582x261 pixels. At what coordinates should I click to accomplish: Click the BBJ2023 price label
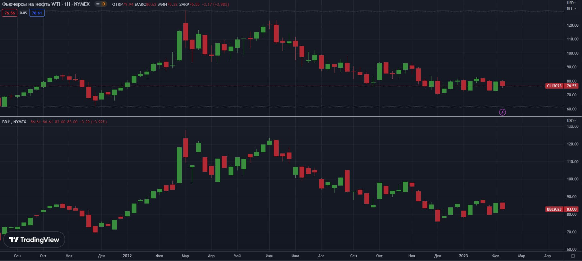coord(554,209)
